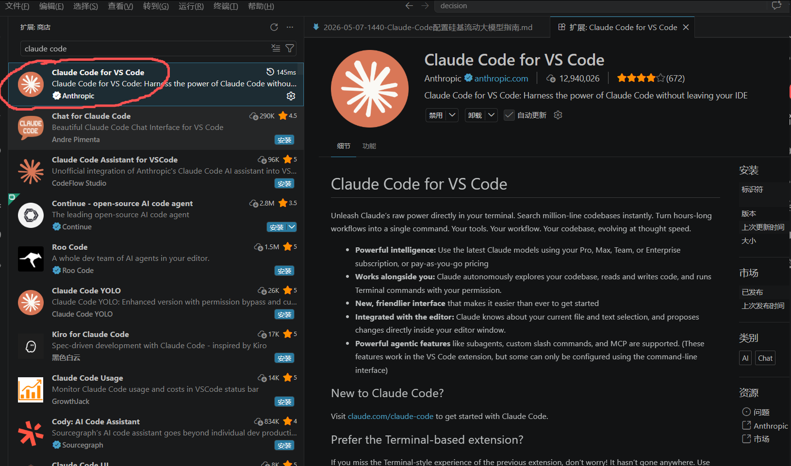The height and width of the screenshot is (466, 791).
Task: Select the Claude Code for VS Code list entry
Action: [x=156, y=84]
